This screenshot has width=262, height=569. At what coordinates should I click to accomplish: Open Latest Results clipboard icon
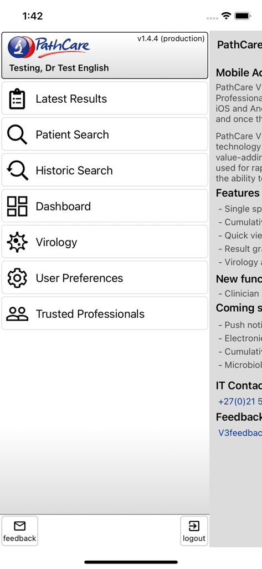(x=17, y=99)
